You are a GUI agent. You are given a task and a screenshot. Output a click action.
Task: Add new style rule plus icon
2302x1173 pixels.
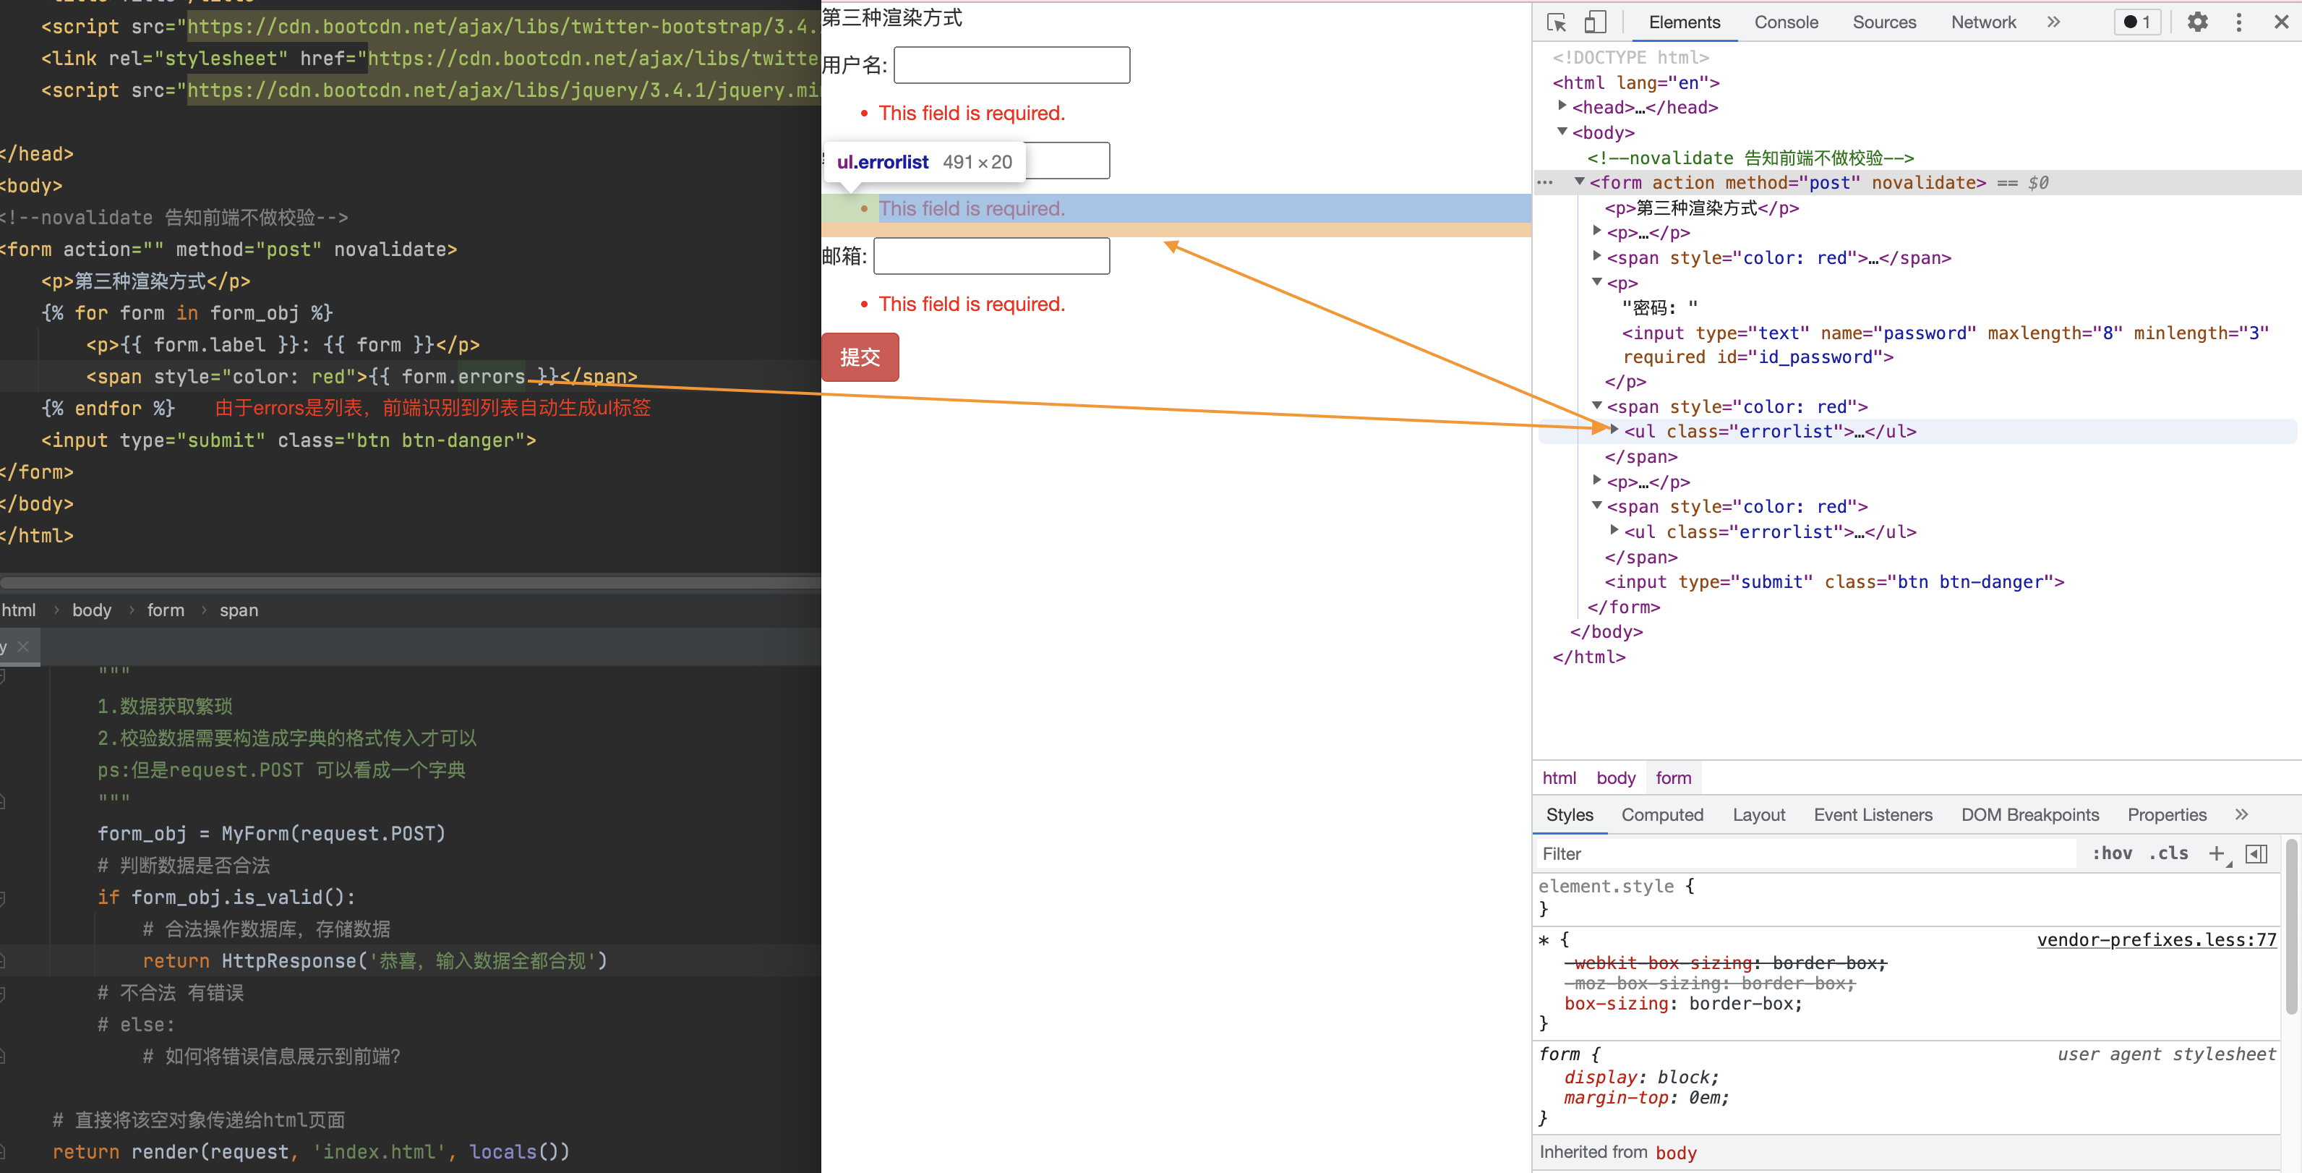point(2216,854)
